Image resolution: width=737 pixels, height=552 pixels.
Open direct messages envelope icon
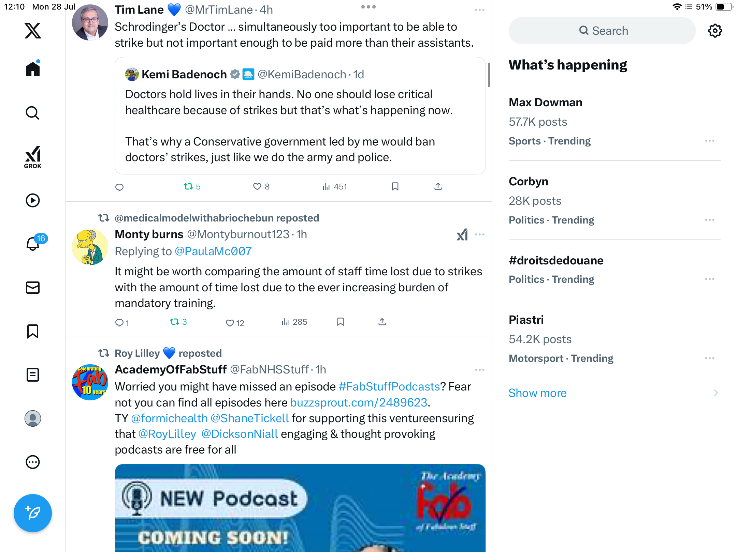tap(33, 288)
